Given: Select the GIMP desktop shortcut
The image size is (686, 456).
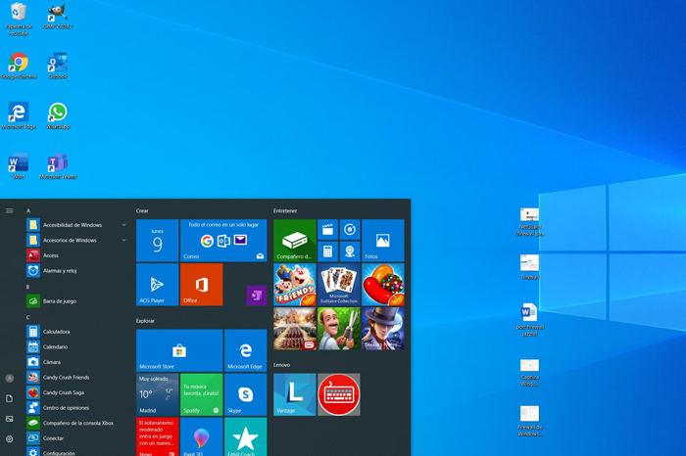Looking at the screenshot, I should [x=58, y=16].
